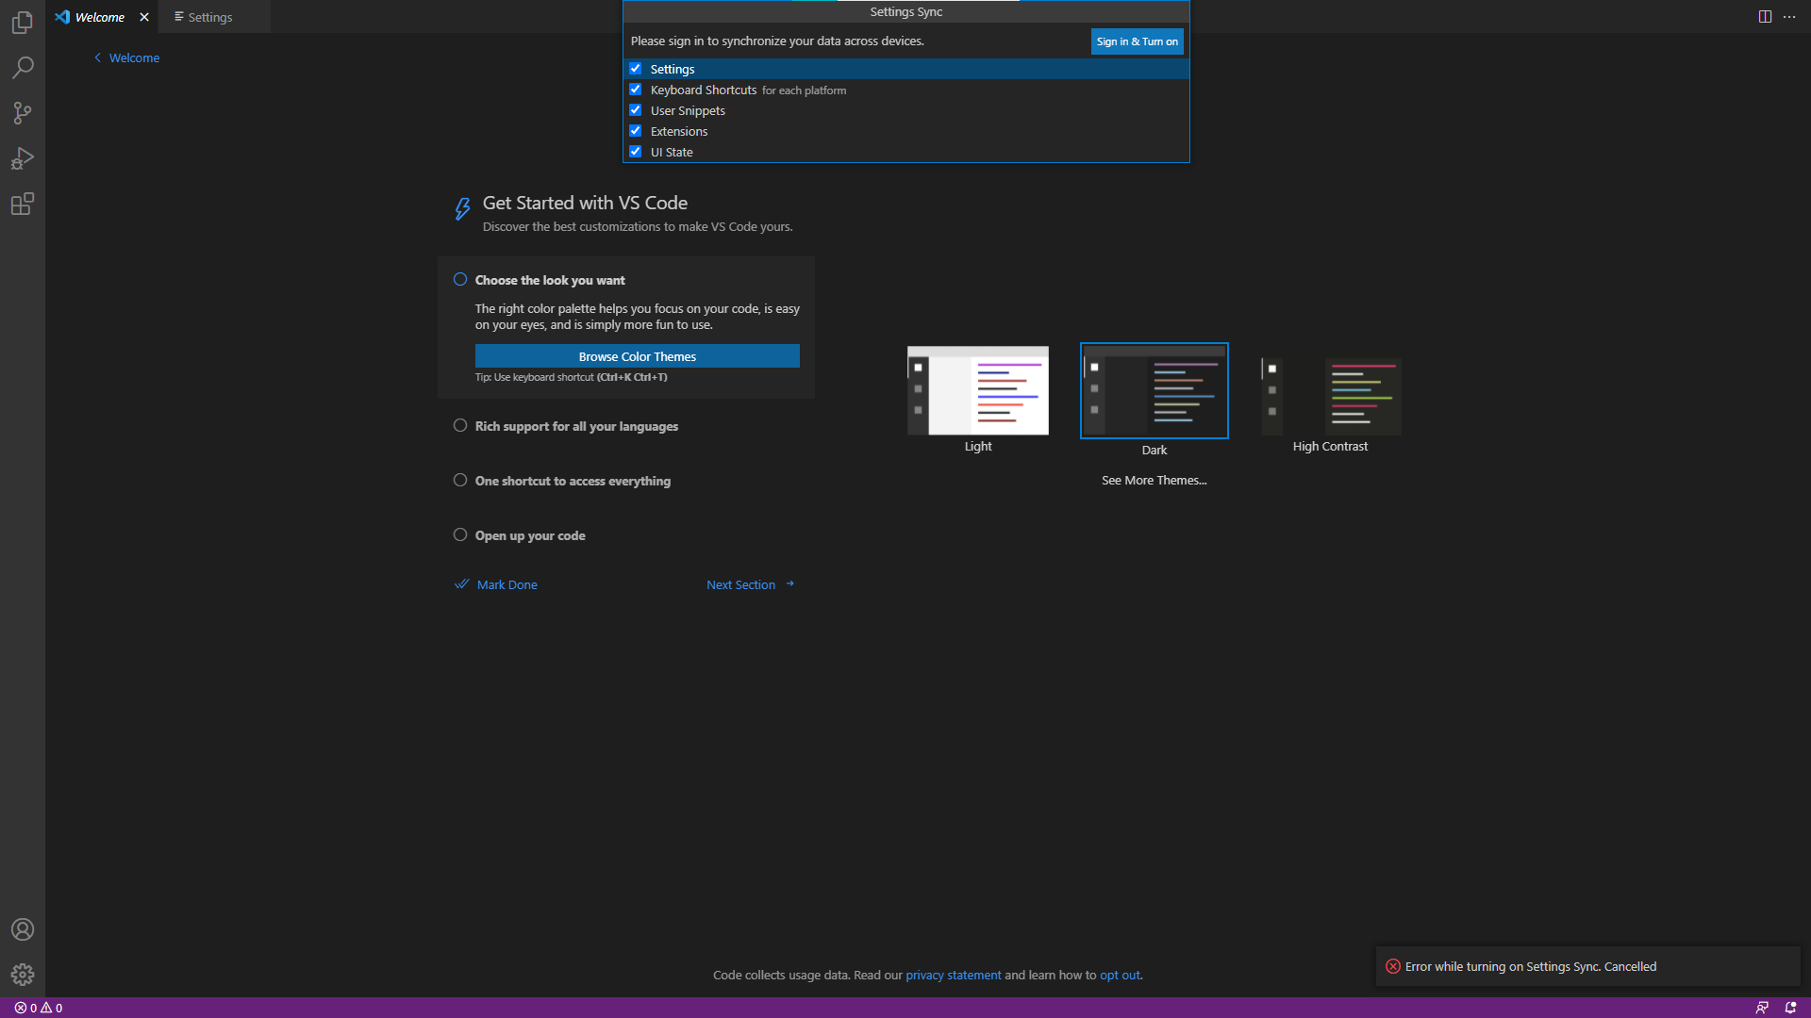This screenshot has height=1018, width=1811.
Task: Switch to the Settings editor tab
Action: click(x=209, y=17)
